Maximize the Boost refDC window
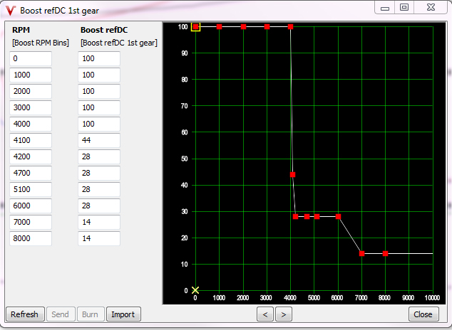Screen dimensions: 452x330 404,8
